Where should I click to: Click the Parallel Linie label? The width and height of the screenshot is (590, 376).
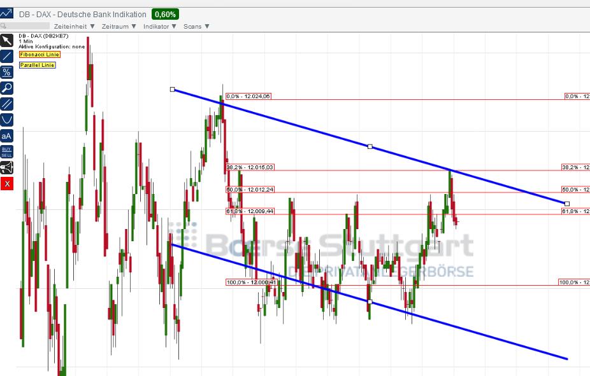click(36, 65)
